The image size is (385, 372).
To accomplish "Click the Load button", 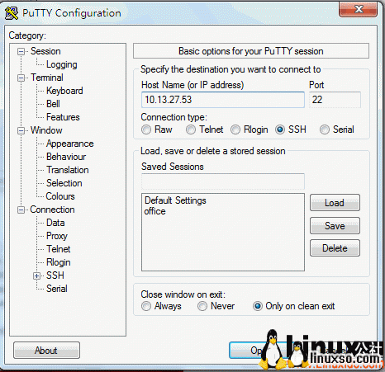I will 335,203.
